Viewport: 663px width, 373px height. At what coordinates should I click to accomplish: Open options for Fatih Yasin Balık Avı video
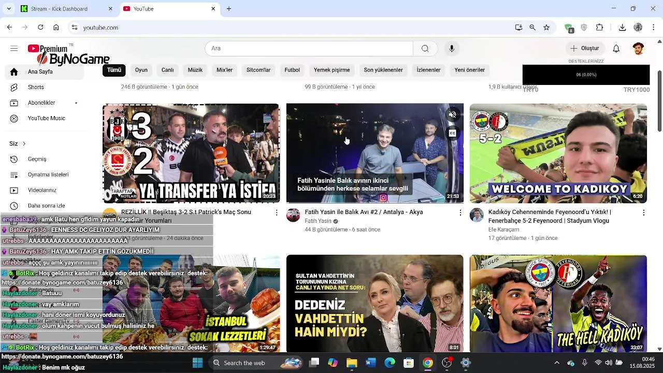point(460,212)
